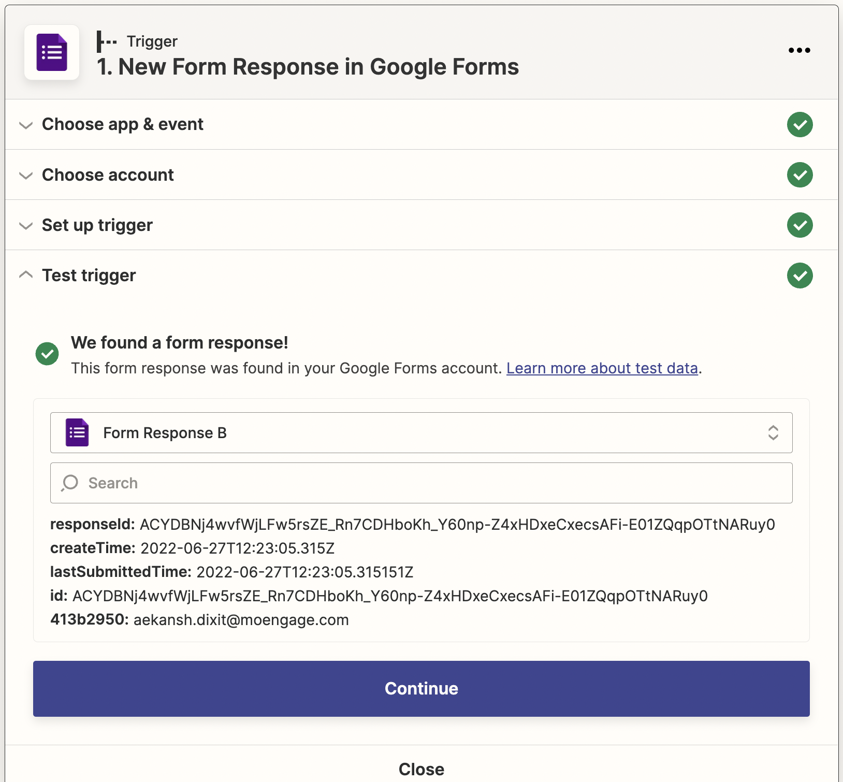
Task: Select the Test trigger section header
Action: 89,275
